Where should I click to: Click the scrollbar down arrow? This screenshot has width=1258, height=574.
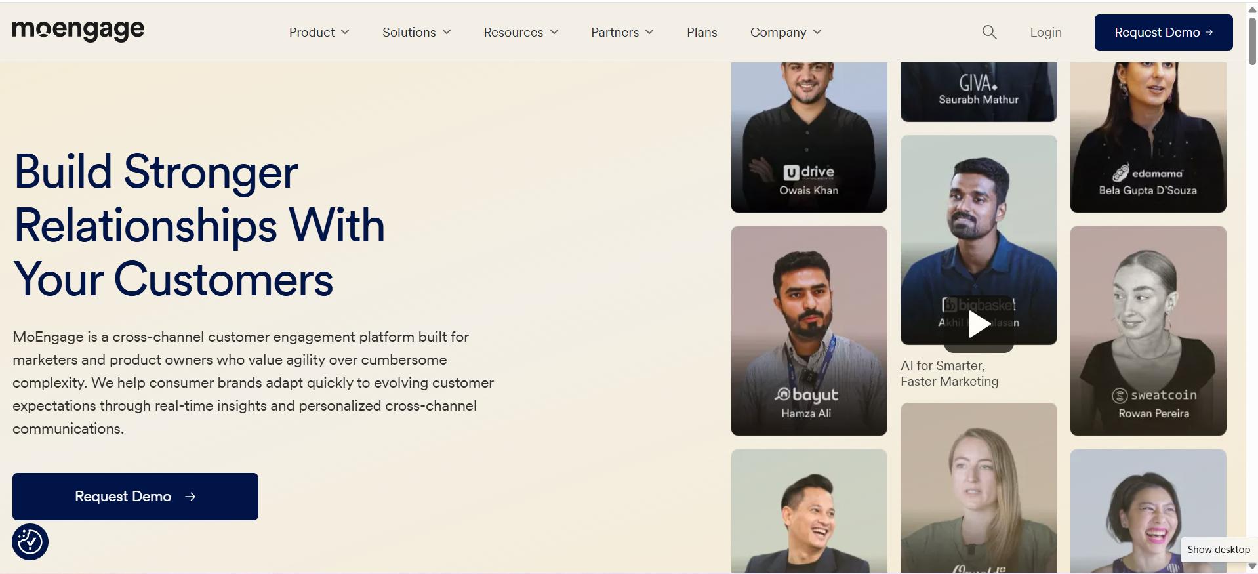coord(1252,566)
